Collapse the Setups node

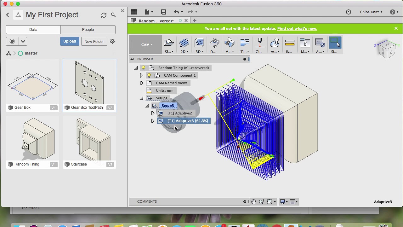point(141,98)
